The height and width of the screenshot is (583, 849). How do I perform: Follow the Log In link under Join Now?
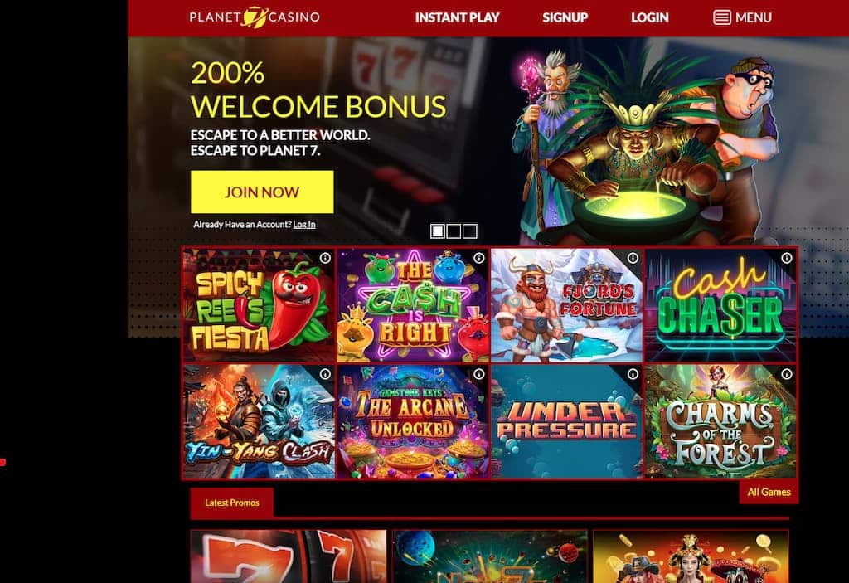[303, 224]
